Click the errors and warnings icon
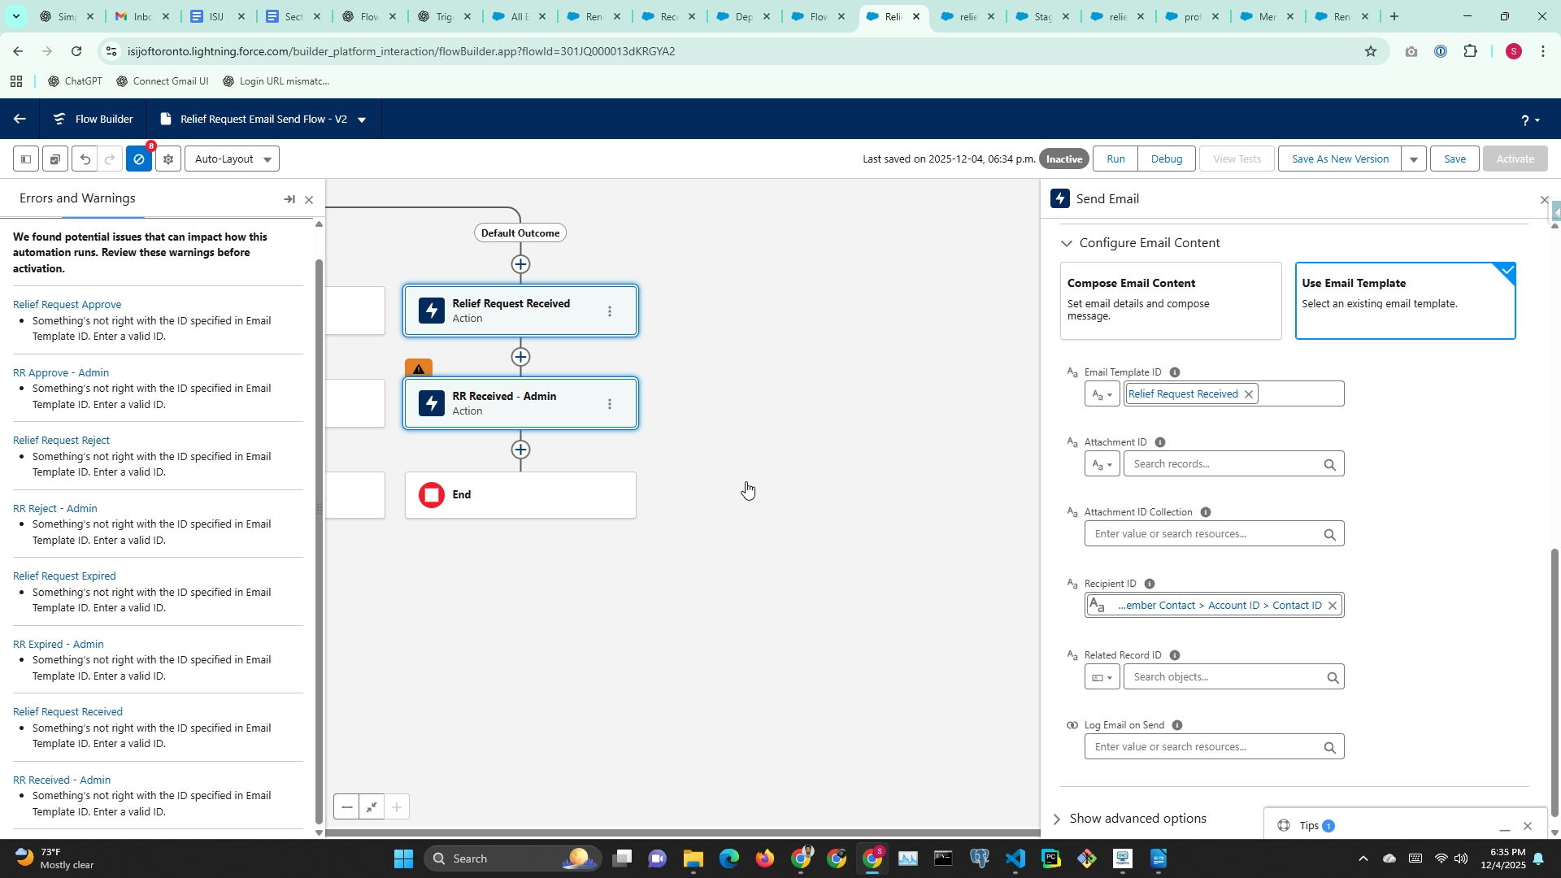Image resolution: width=1561 pixels, height=878 pixels. pos(139,159)
